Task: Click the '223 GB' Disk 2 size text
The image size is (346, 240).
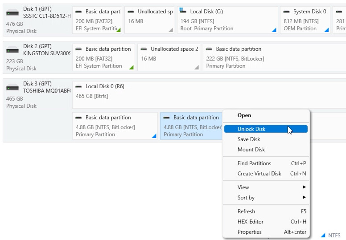Action: click(x=15, y=61)
